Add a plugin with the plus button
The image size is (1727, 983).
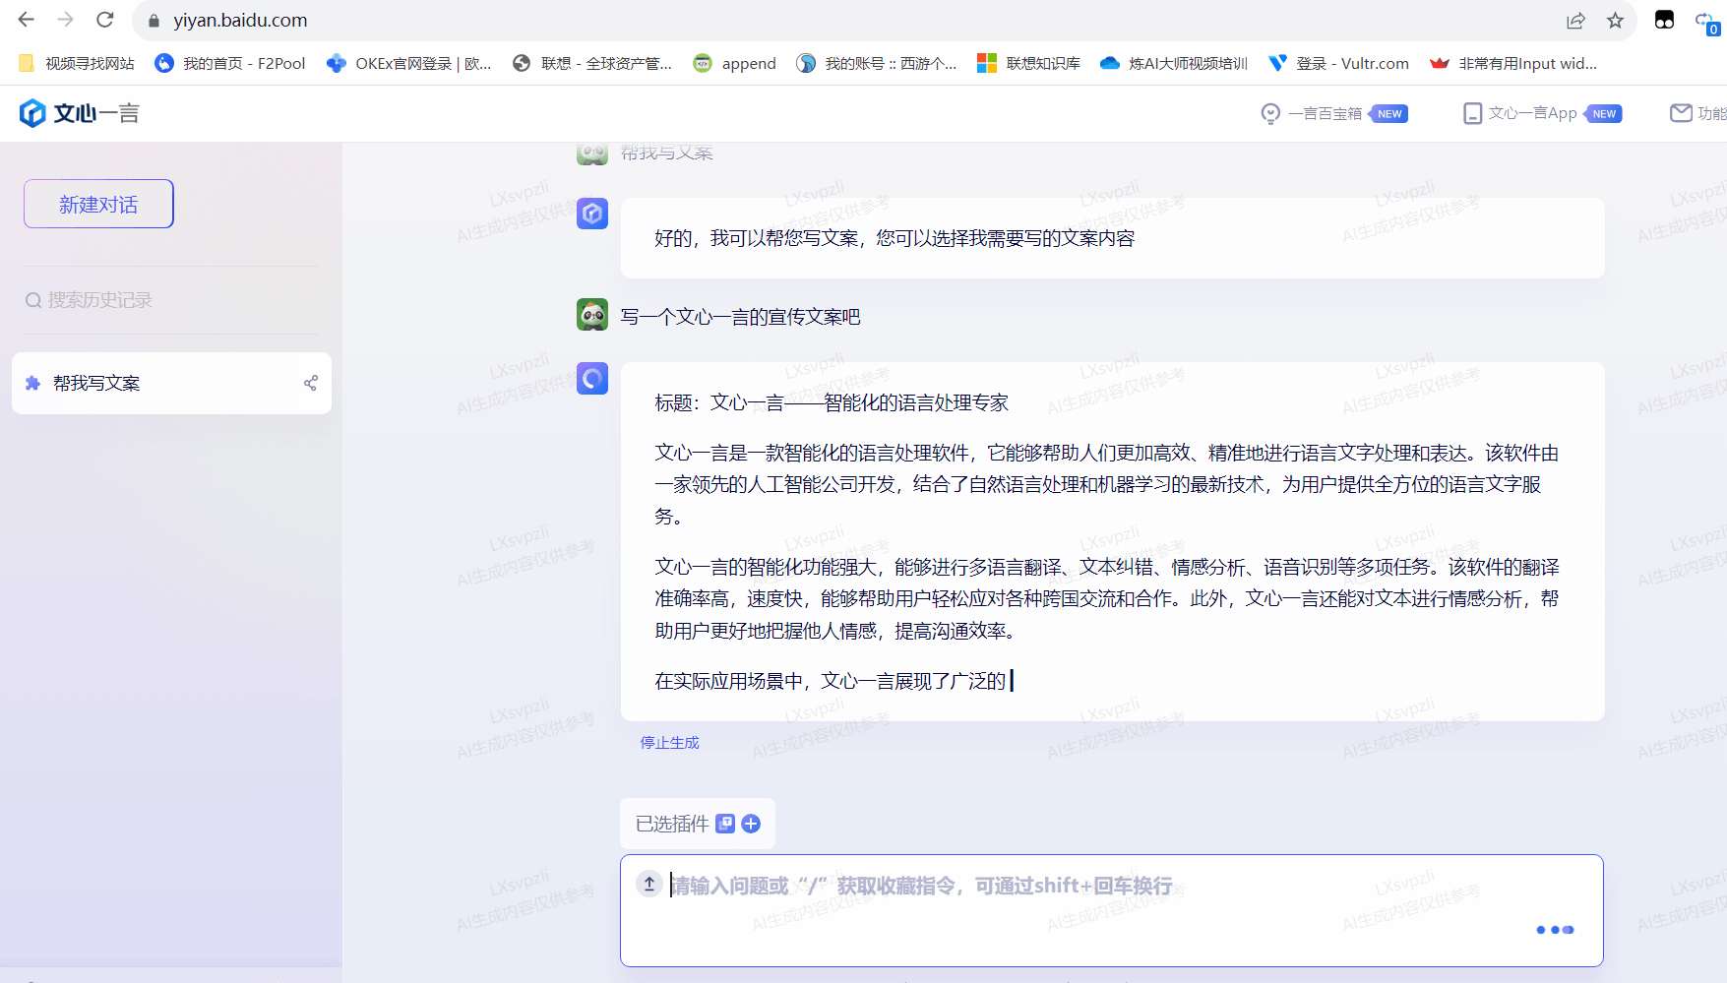pos(751,824)
